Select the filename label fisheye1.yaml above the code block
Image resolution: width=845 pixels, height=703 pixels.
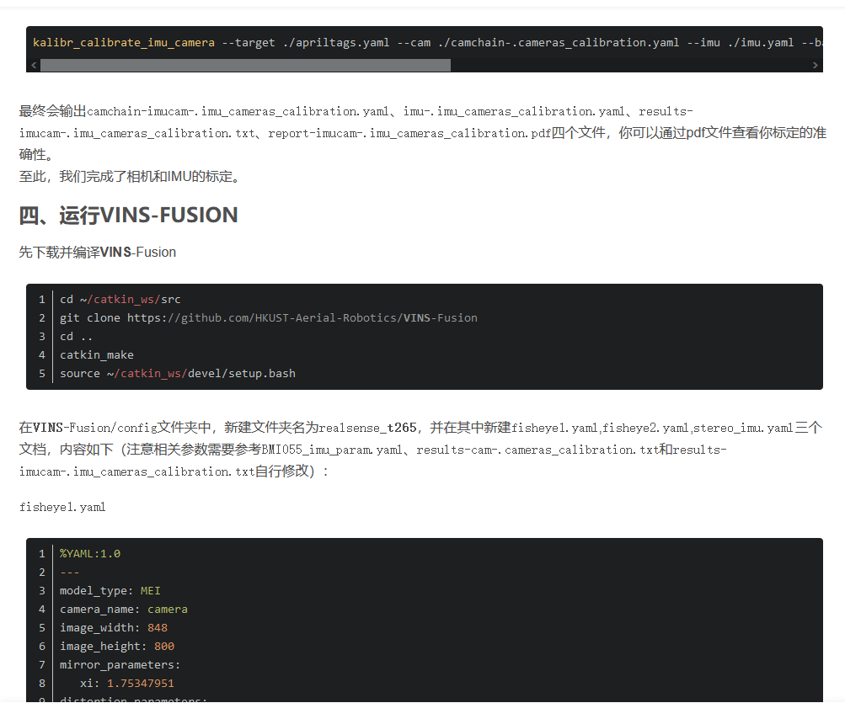pos(62,506)
